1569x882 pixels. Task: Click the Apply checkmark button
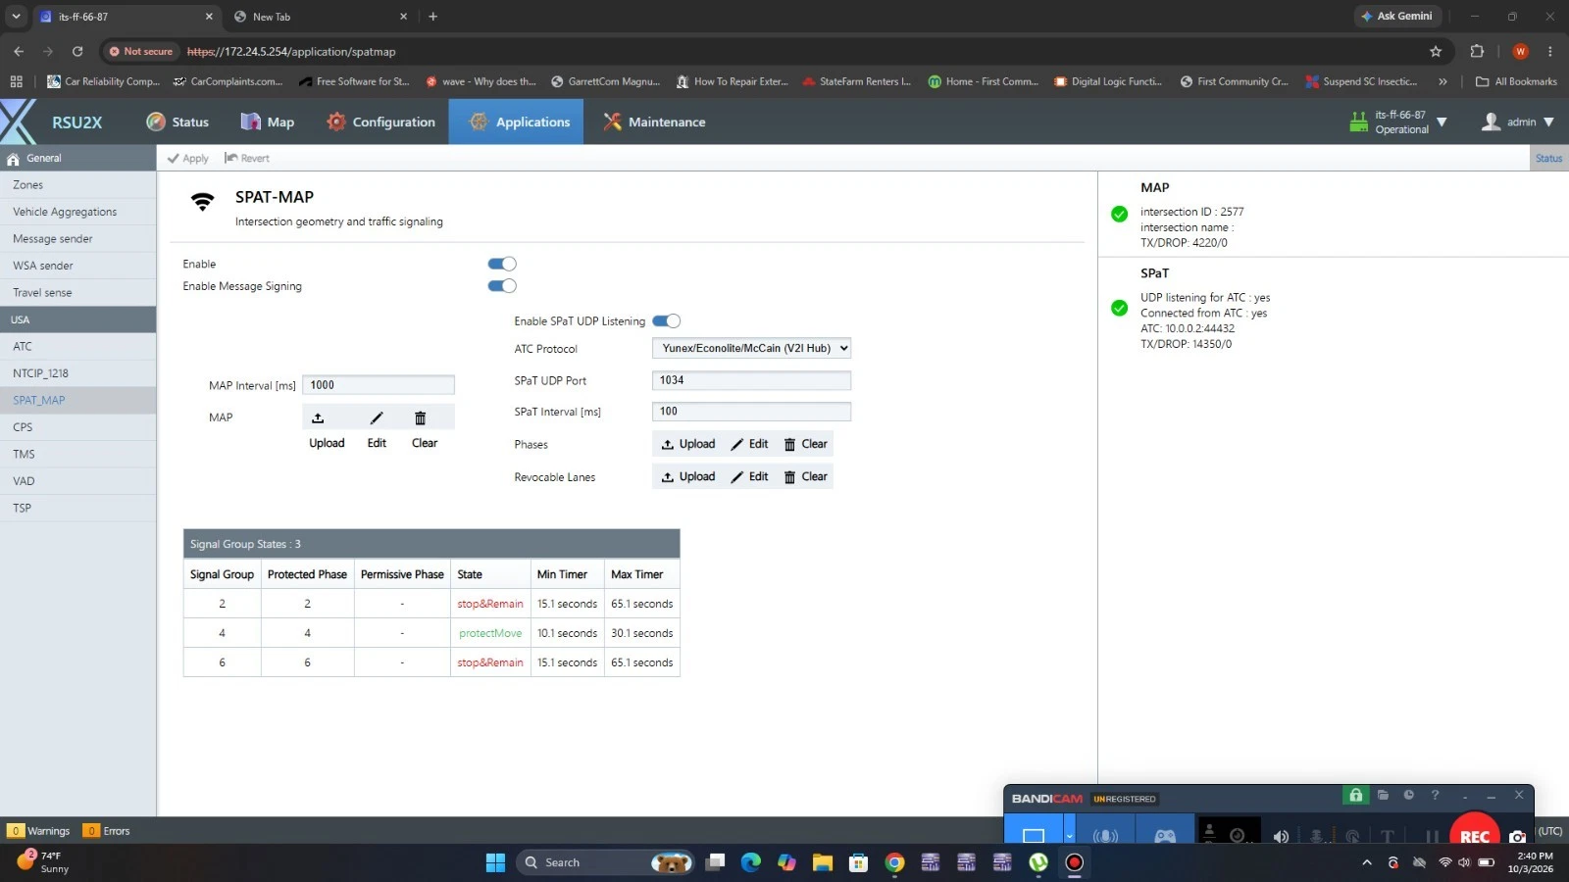[x=187, y=158]
